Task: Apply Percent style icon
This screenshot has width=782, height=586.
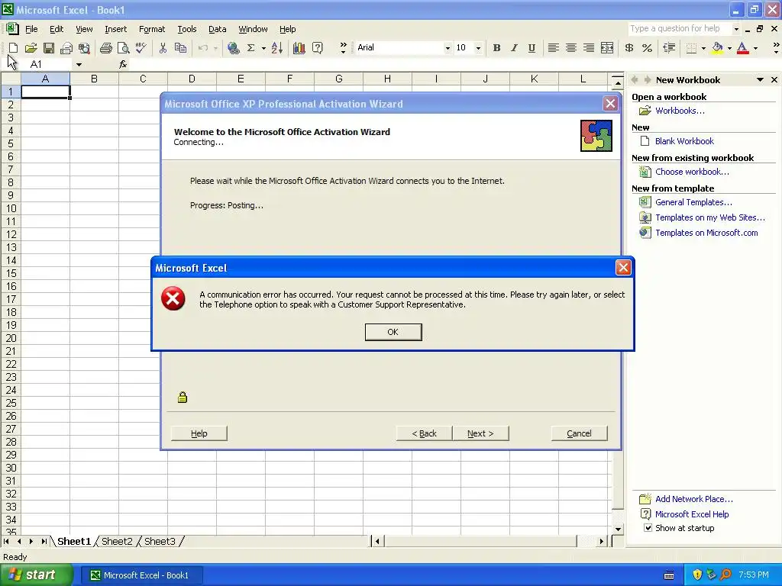Action: 647,48
